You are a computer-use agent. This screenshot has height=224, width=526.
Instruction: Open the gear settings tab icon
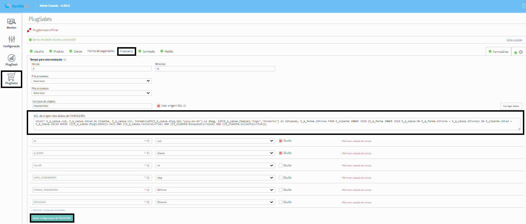pos(521,52)
